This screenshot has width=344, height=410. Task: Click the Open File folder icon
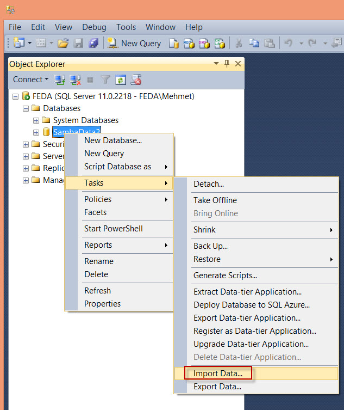[63, 43]
